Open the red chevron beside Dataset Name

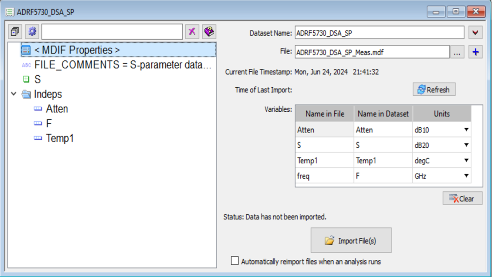point(475,32)
